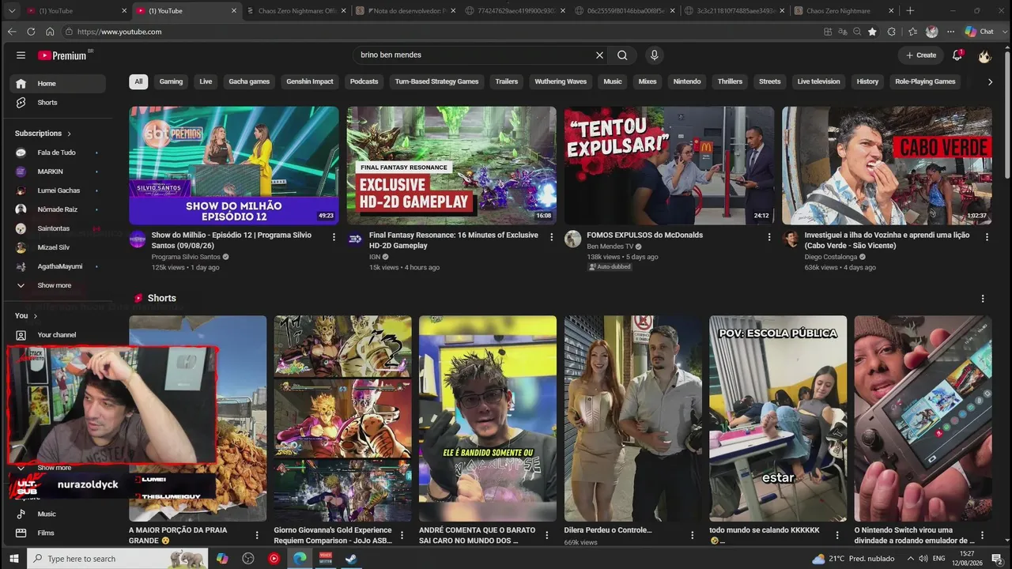Open options for Final Fantasy Resonance video
The image size is (1012, 569).
(552, 237)
